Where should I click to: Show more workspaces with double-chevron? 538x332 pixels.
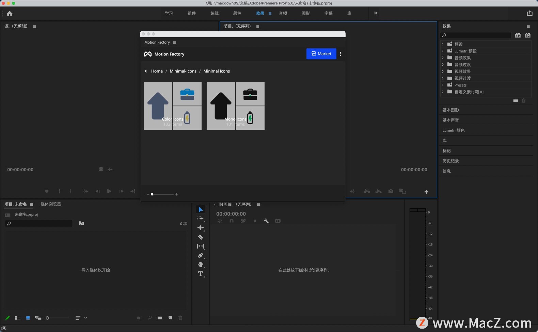coord(376,13)
